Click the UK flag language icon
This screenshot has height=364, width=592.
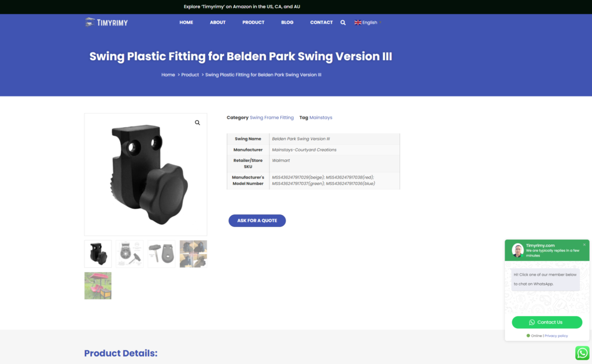(x=357, y=23)
